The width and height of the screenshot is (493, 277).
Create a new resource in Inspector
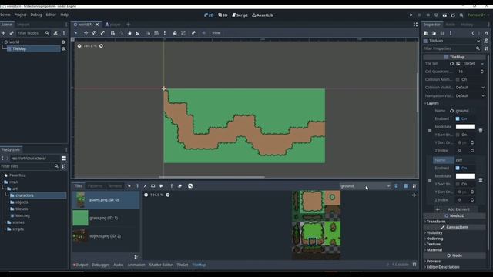click(426, 33)
